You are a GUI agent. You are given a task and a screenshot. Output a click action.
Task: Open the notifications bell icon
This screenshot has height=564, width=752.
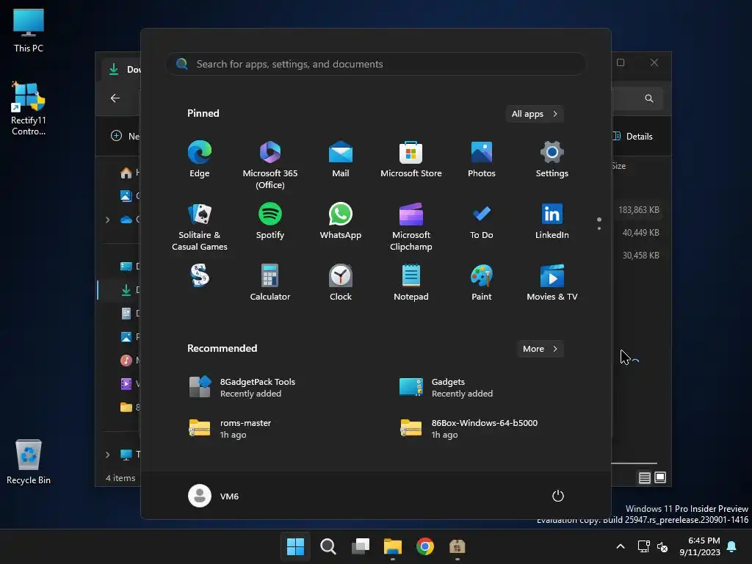pyautogui.click(x=732, y=546)
